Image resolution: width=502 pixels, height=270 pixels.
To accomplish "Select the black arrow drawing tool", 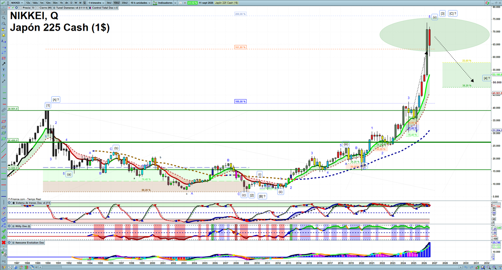I will coord(4,64).
